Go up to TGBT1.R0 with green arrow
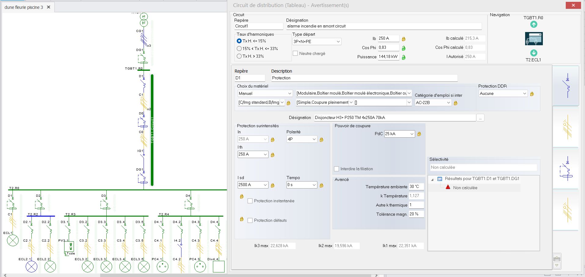 tap(533, 24)
